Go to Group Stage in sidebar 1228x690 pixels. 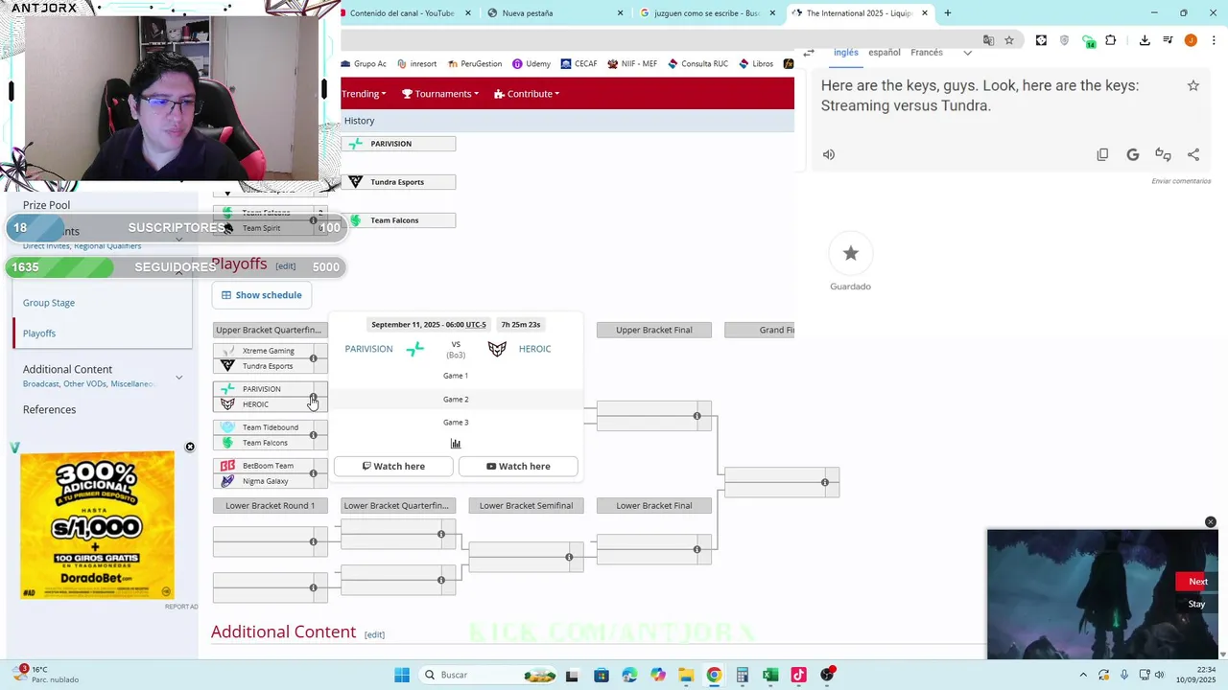pyautogui.click(x=49, y=303)
